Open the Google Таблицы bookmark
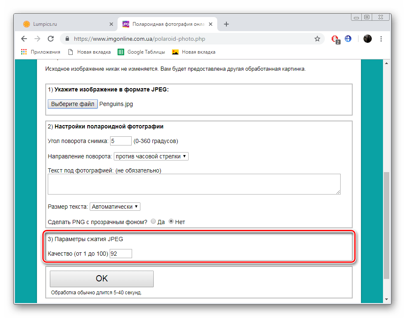The height and width of the screenshot is (318, 405). [141, 52]
